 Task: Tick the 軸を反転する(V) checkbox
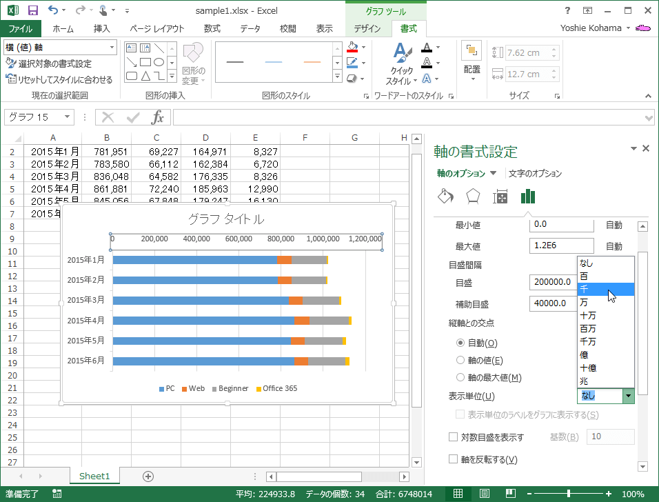click(x=453, y=459)
